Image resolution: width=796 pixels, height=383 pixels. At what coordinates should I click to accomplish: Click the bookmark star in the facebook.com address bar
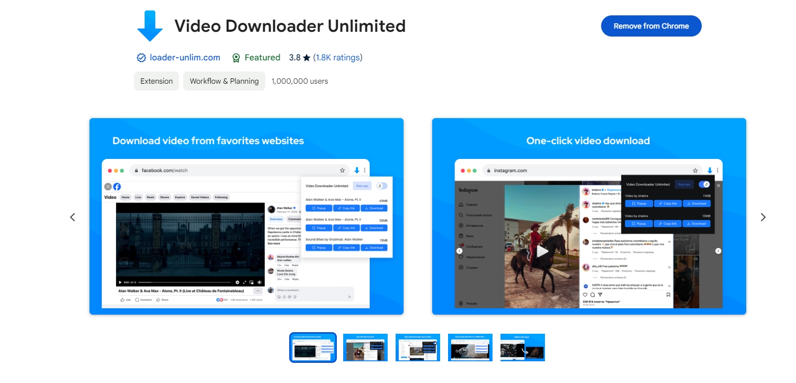coord(343,171)
